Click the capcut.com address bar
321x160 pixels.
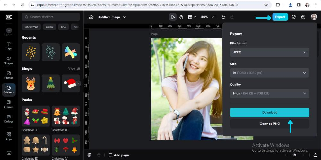[137, 5]
